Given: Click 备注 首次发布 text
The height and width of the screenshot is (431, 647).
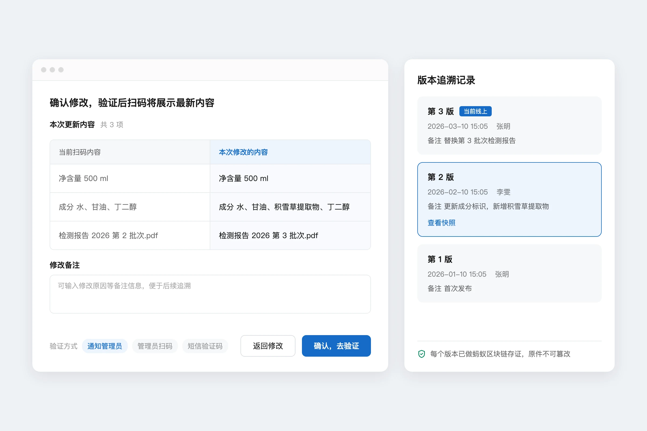Looking at the screenshot, I should pos(449,289).
